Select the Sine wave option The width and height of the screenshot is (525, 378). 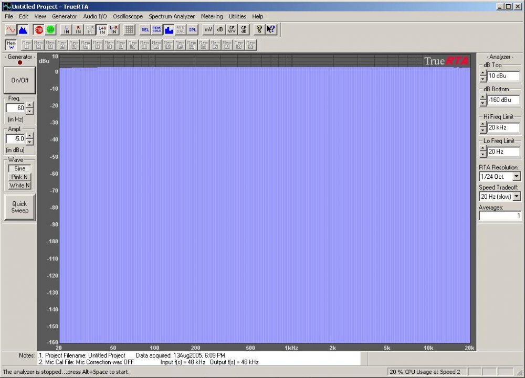coord(20,168)
